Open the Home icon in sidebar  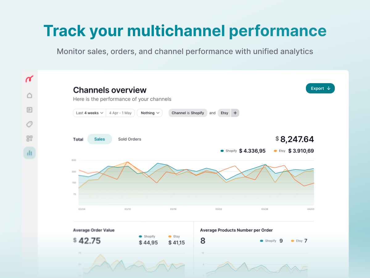click(x=30, y=95)
